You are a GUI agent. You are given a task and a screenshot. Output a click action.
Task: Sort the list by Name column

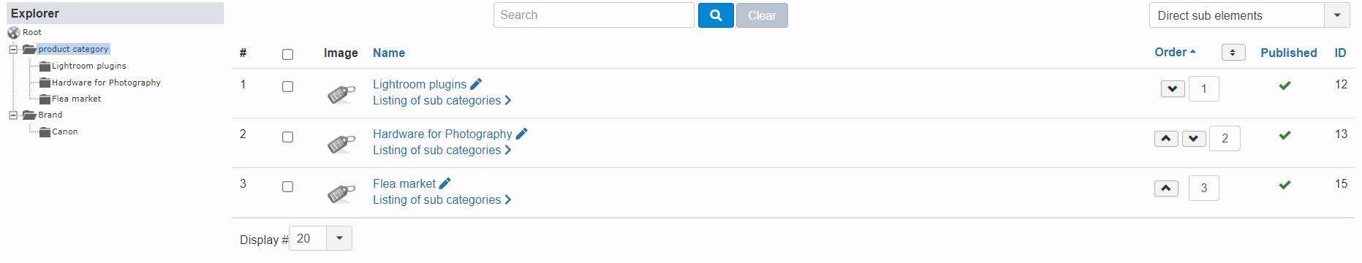click(x=389, y=53)
